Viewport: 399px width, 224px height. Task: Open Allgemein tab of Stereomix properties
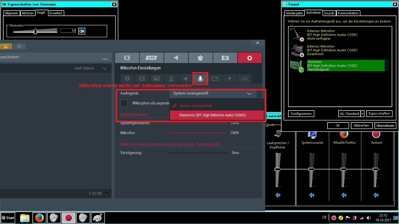click(12, 13)
